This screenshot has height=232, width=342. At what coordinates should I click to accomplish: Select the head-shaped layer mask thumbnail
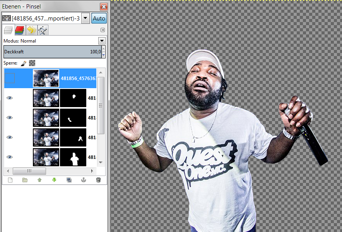(x=73, y=98)
